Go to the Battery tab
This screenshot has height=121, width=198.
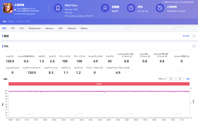[x=84, y=28]
